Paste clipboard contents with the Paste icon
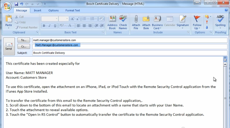230x128 pixels. (9, 19)
